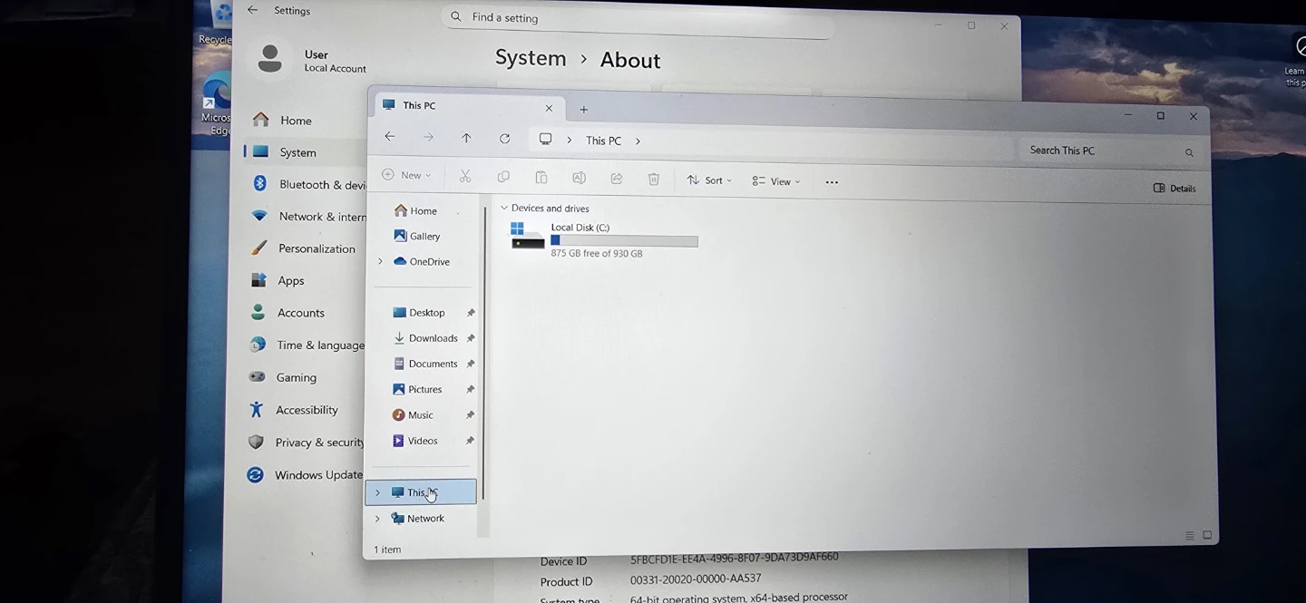The image size is (1306, 603).
Task: Click the chevron before This PC in address bar
Action: point(570,141)
